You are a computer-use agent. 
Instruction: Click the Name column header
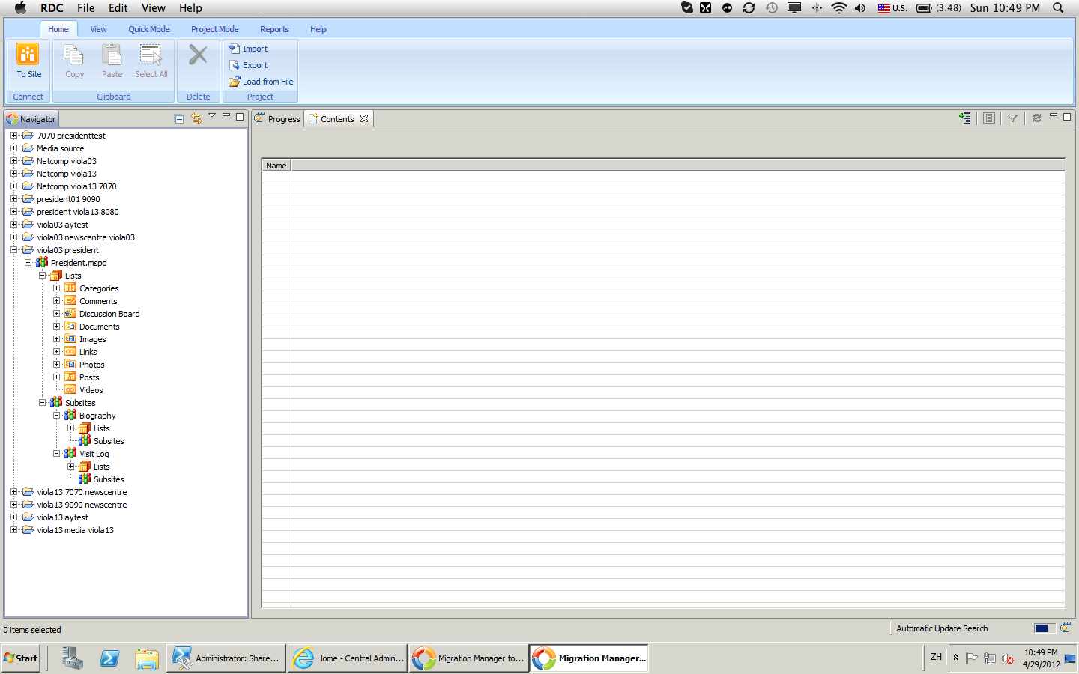coord(276,166)
